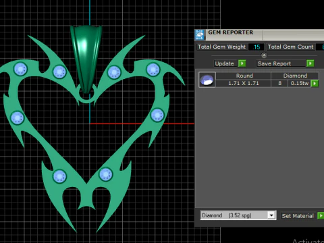This screenshot has width=324, height=243.
Task: Click the Set Material button
Action: pos(298,216)
